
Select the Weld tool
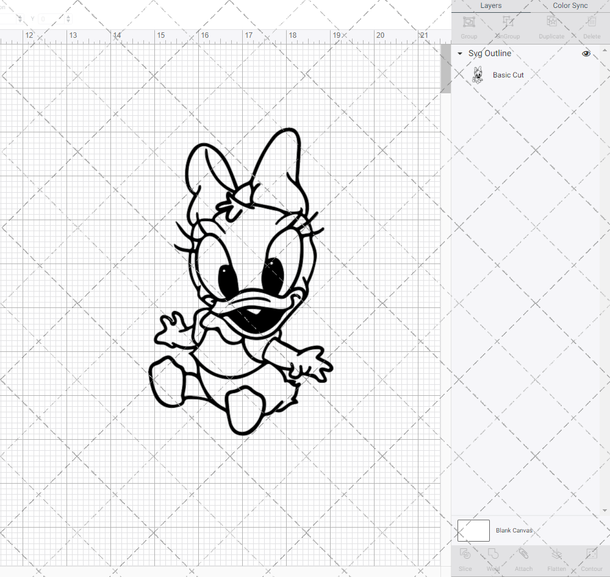(x=493, y=555)
